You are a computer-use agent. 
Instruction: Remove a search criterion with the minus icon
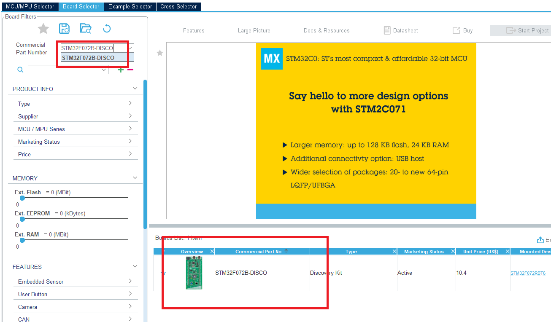pos(130,70)
